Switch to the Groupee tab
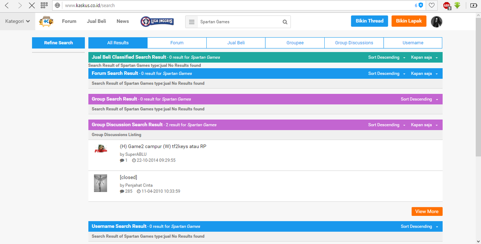The image size is (481, 244). click(x=295, y=43)
